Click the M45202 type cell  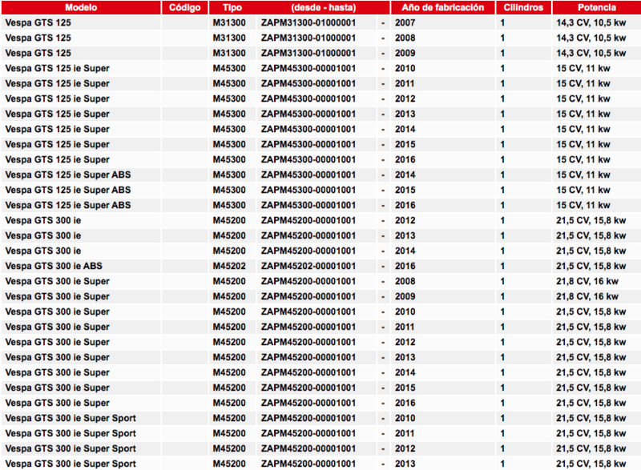click(229, 267)
